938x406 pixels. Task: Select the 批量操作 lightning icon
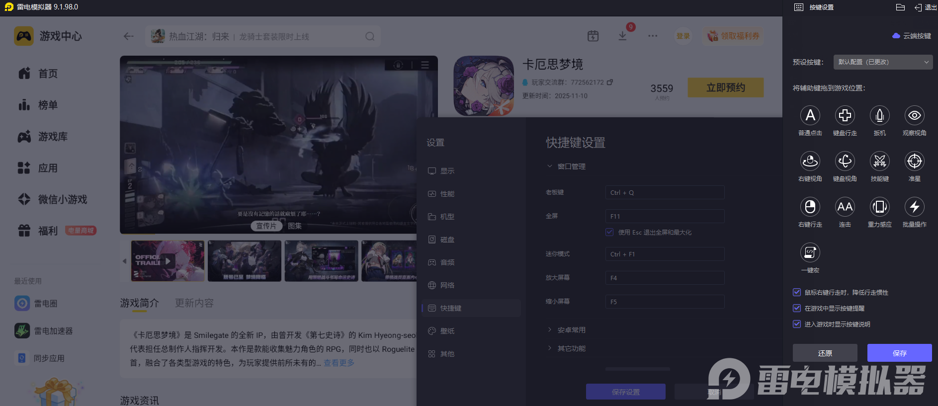[915, 207]
